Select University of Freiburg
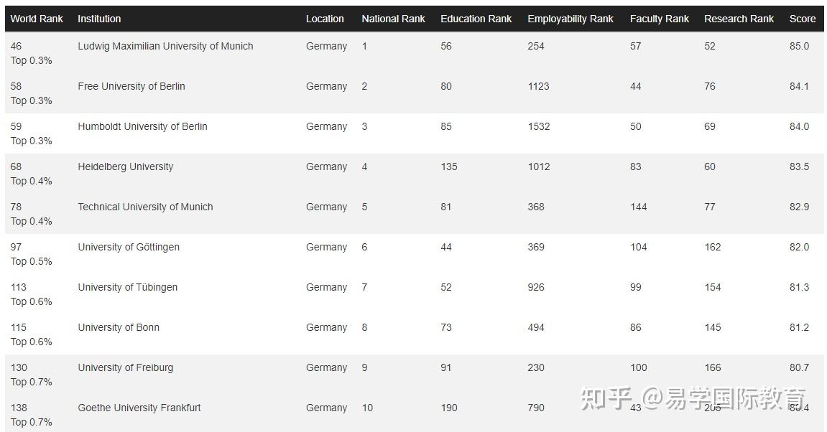 click(x=126, y=367)
